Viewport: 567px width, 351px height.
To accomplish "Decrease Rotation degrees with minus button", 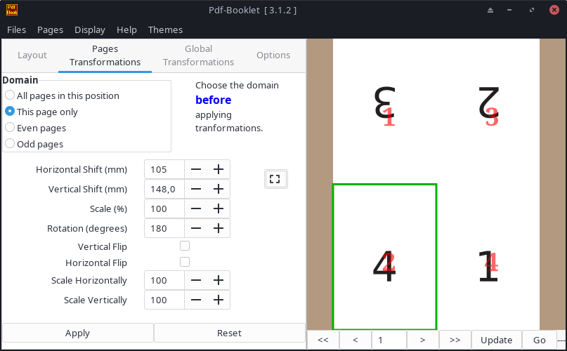I will point(196,228).
